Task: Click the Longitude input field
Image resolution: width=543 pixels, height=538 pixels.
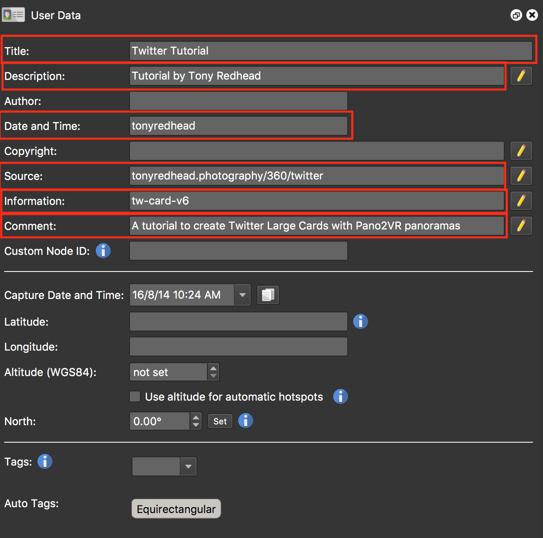Action: click(239, 346)
